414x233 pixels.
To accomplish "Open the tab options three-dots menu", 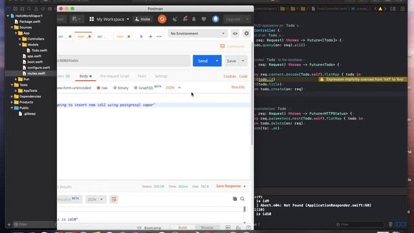I will coord(159,36).
